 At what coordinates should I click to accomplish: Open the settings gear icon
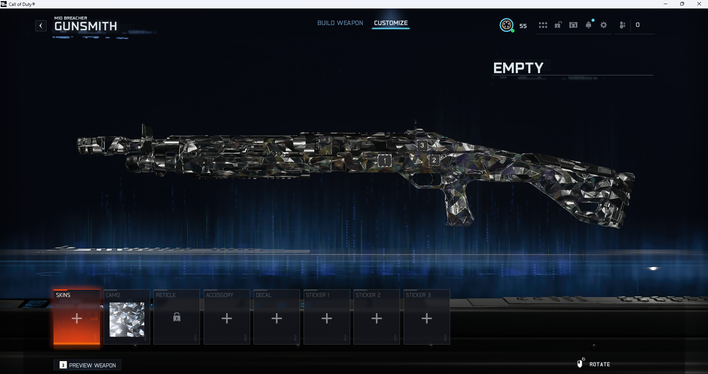click(604, 25)
